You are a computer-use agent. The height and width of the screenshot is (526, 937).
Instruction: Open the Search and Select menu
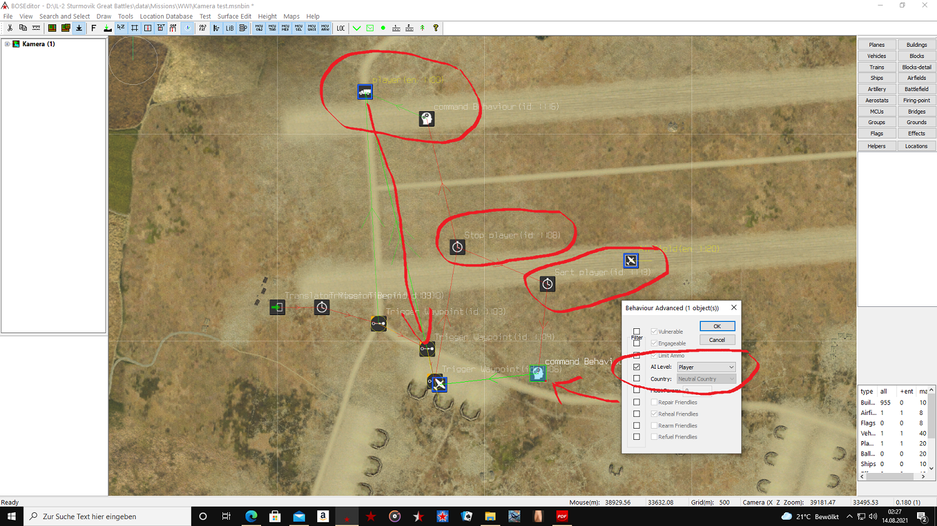[64, 16]
